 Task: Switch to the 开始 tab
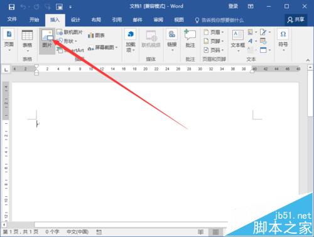coord(34,19)
